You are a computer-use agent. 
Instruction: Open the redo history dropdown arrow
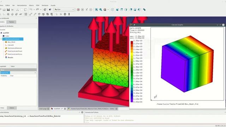tap(41, 10)
